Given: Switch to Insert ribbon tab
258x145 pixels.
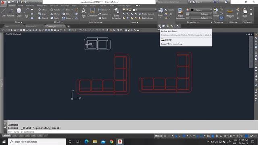Looking at the screenshot, I should (x=20, y=6).
